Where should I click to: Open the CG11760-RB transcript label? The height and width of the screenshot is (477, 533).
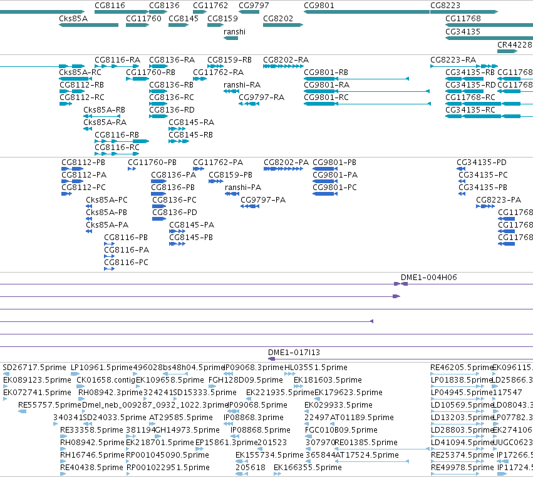150,73
